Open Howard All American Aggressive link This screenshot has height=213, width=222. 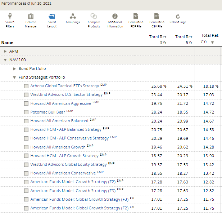(61, 103)
